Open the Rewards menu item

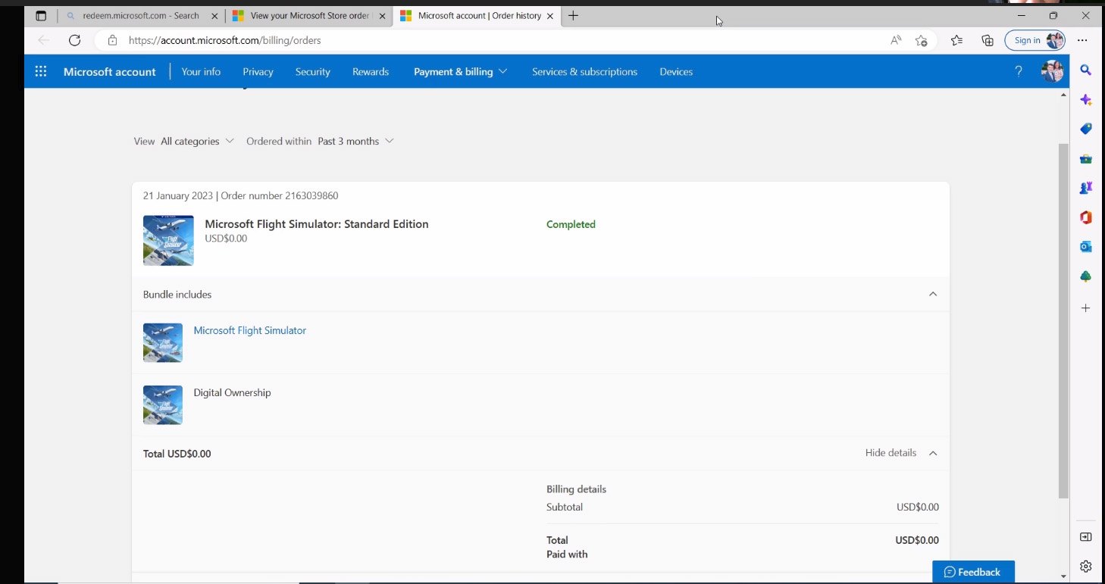point(371,72)
